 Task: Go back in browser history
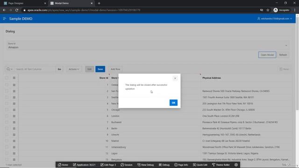(x=4, y=10)
